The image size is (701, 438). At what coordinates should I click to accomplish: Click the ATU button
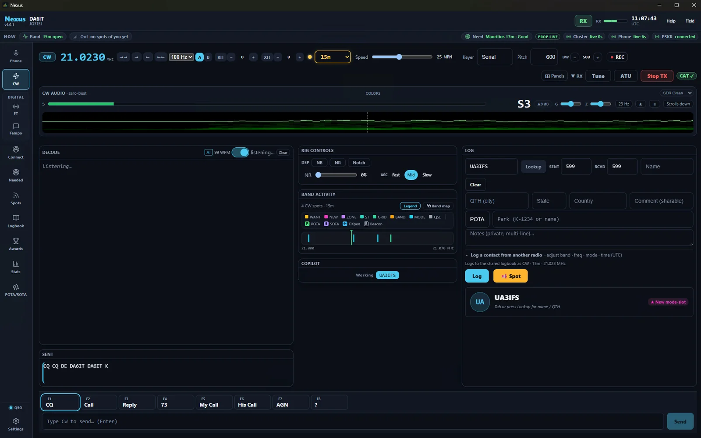[626, 76]
